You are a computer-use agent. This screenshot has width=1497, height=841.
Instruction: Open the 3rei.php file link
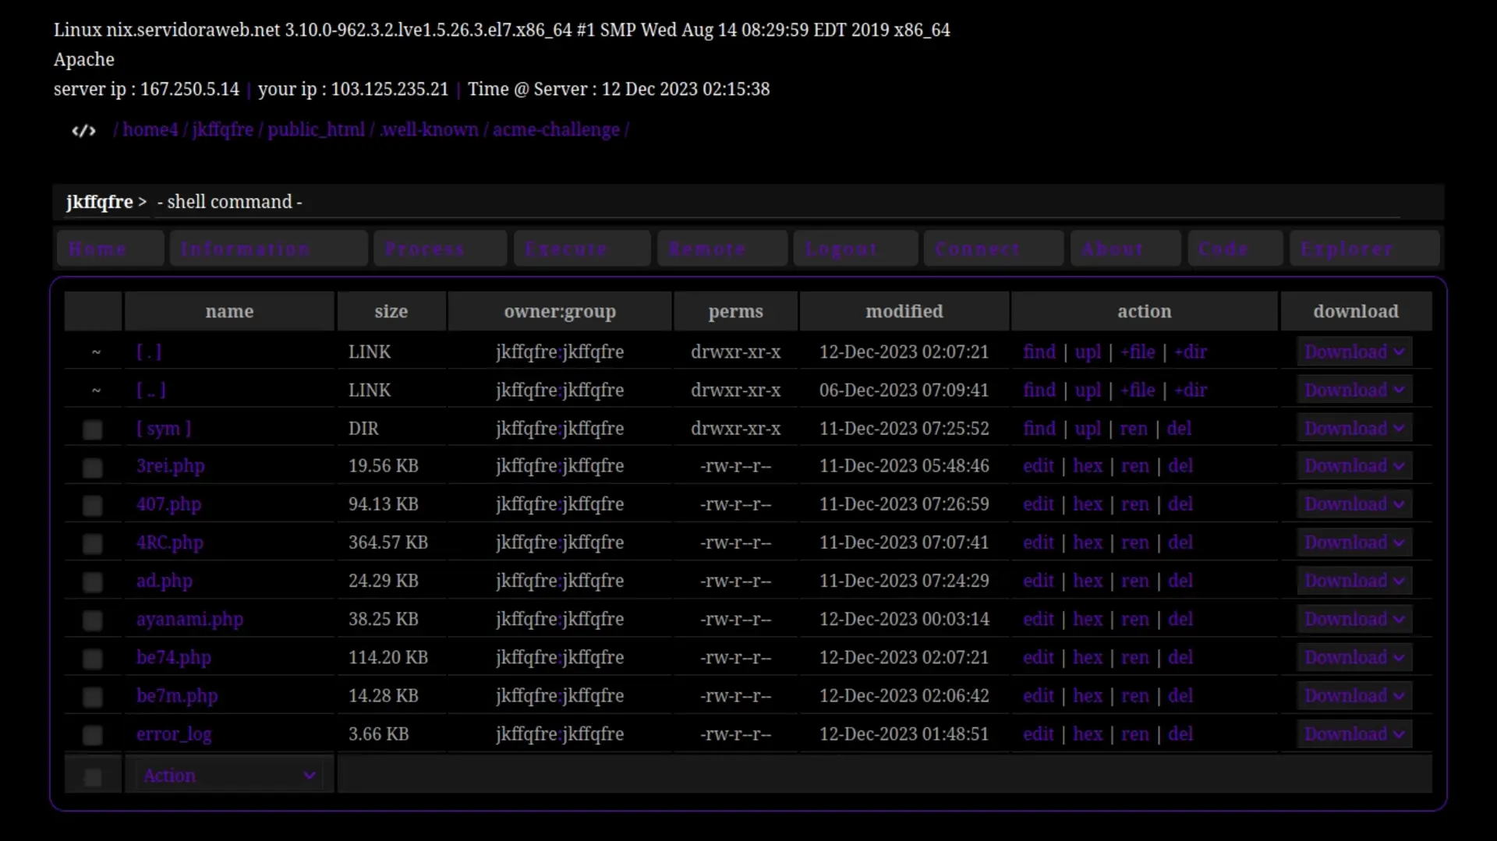(x=170, y=465)
